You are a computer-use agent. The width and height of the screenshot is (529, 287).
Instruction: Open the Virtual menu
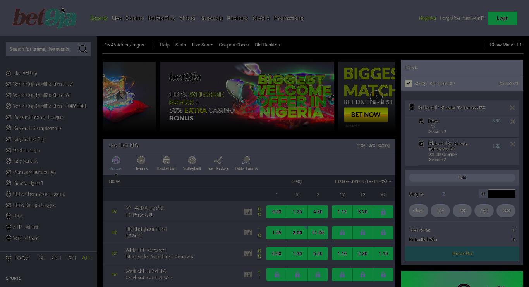pyautogui.click(x=188, y=18)
